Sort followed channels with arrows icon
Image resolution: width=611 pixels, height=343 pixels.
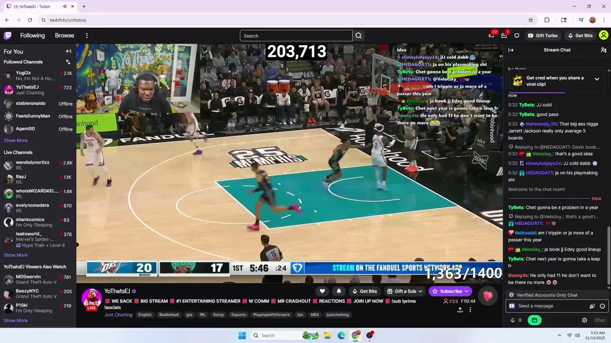coord(68,62)
